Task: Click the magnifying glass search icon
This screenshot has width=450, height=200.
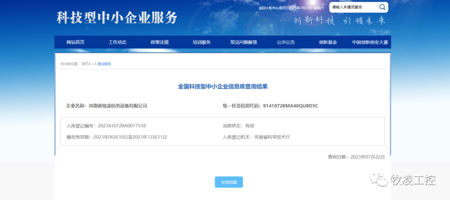Action: [x=382, y=7]
